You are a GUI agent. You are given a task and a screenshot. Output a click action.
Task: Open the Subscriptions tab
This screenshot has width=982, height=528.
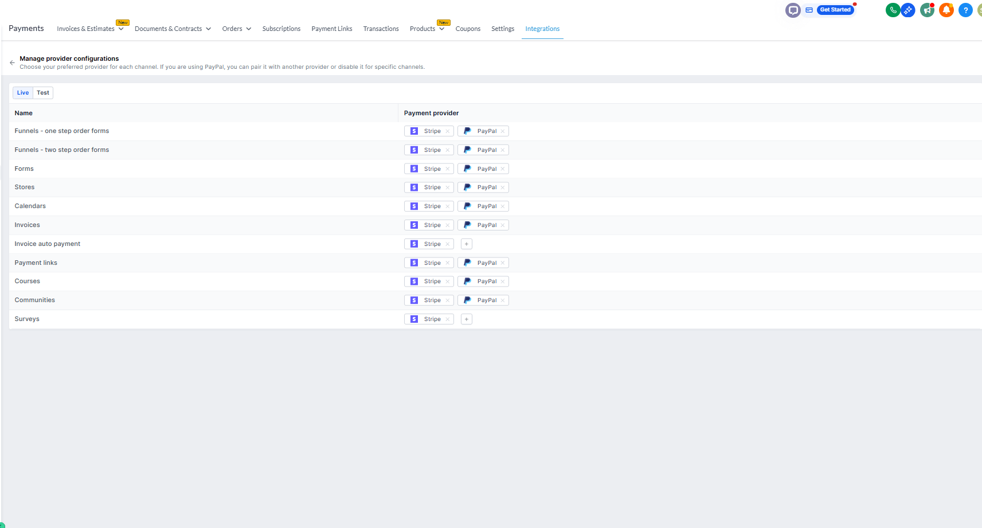(281, 29)
